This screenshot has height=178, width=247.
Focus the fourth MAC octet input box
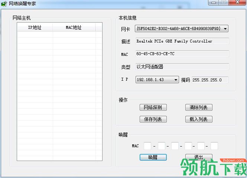(188, 146)
